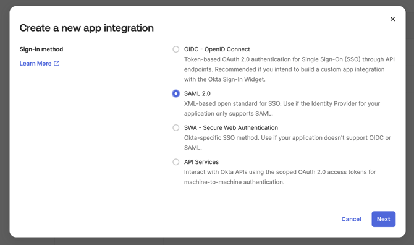Viewport: 414px width, 245px height.
Task: Click the "SWA - Secure Web Authentication" label
Action: pyautogui.click(x=231, y=128)
